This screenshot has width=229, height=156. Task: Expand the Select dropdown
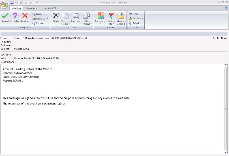coord(135,23)
